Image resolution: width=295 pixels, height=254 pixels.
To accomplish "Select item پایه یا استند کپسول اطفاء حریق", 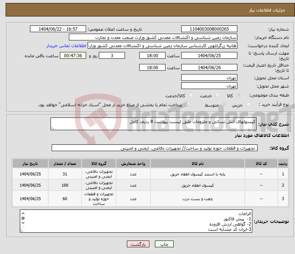I will point(198,174).
